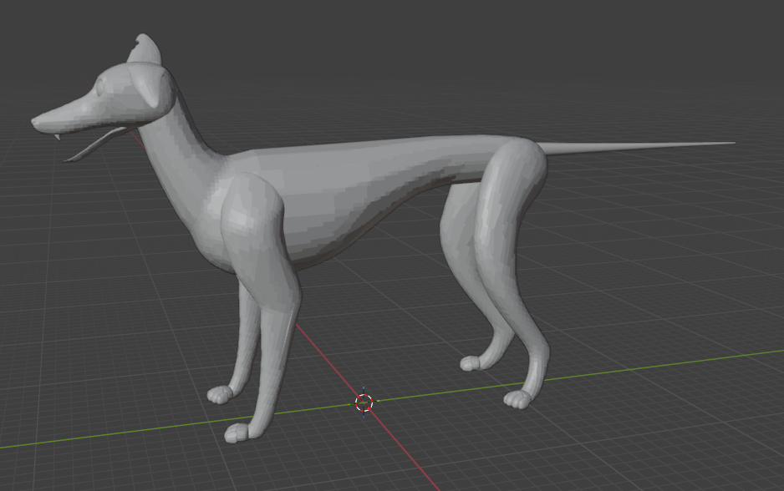Click the 3D cursor at the origin
This screenshot has height=491, width=784.
coord(364,402)
